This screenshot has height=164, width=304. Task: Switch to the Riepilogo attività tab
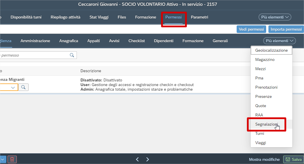click(65, 17)
